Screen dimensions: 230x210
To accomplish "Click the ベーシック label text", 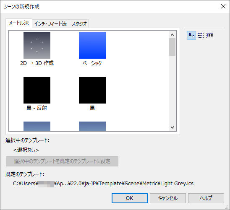I will (92, 63).
